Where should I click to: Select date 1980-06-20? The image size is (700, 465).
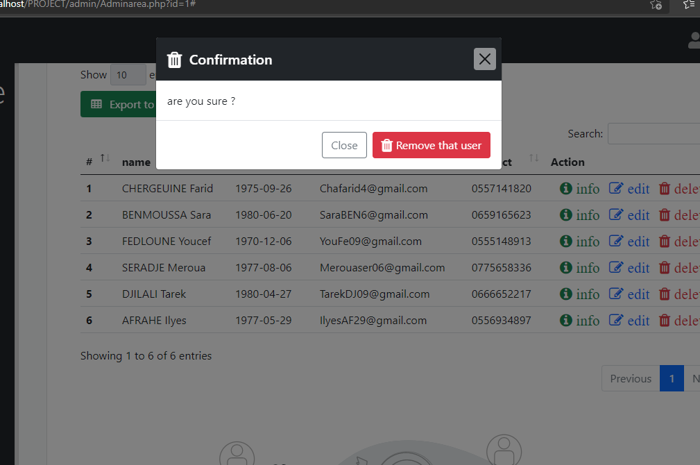(x=264, y=215)
